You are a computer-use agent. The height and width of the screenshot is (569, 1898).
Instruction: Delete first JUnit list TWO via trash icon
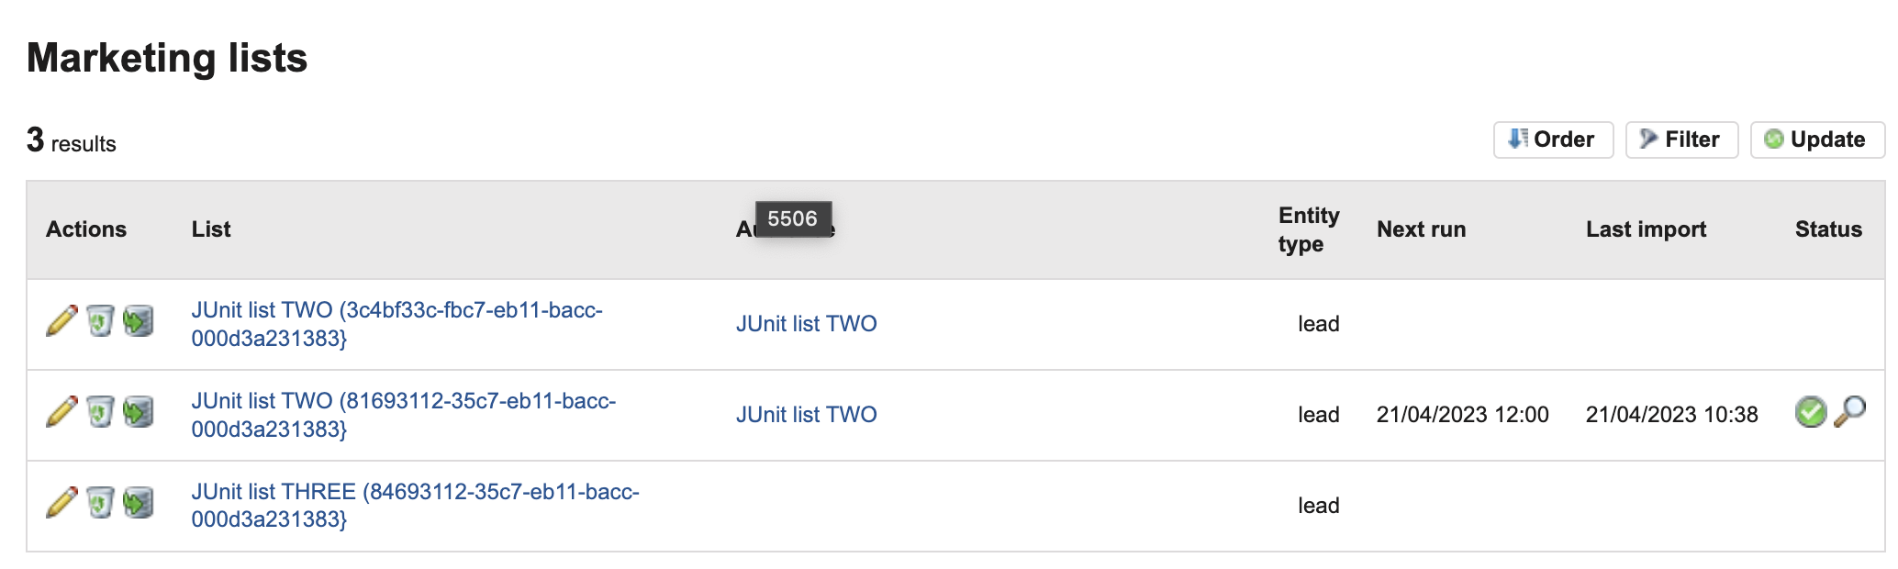[x=100, y=321]
